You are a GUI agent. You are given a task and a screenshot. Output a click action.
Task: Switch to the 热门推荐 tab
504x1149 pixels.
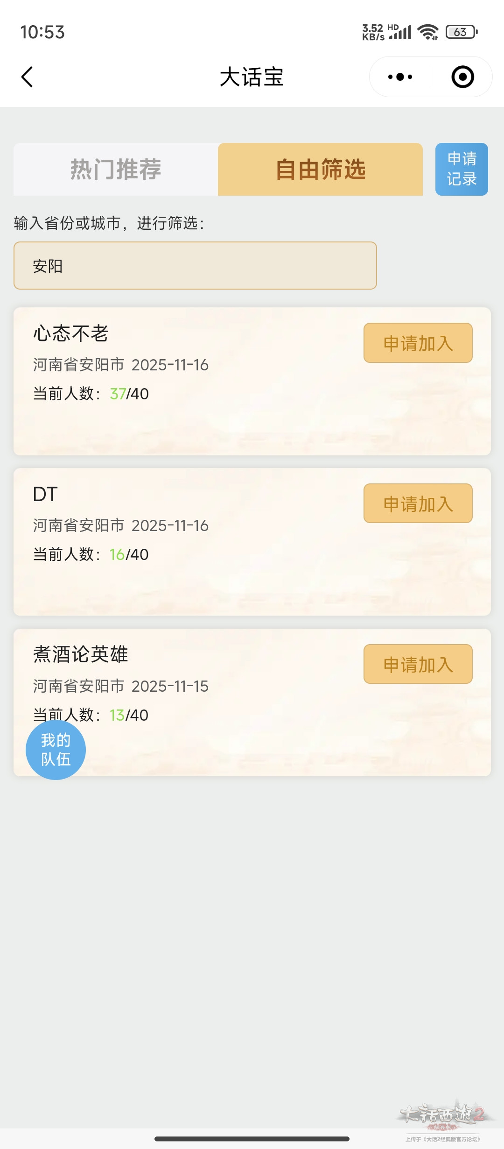coord(116,169)
